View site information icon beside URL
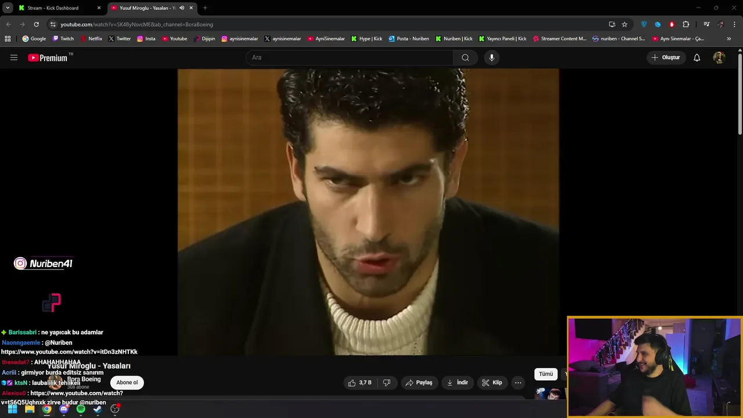The image size is (743, 418). point(53,24)
